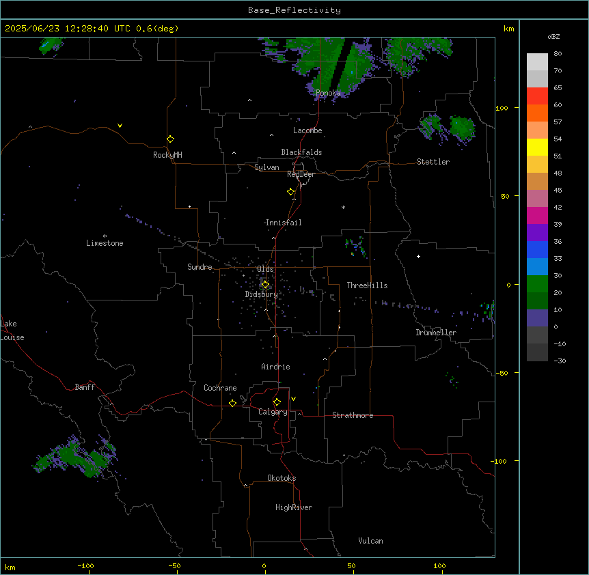589x575 pixels.
Task: Select the Sylvan label on the map
Action: 266,167
